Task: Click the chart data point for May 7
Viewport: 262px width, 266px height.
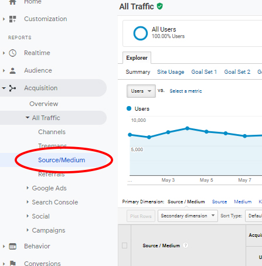Action: (245, 136)
